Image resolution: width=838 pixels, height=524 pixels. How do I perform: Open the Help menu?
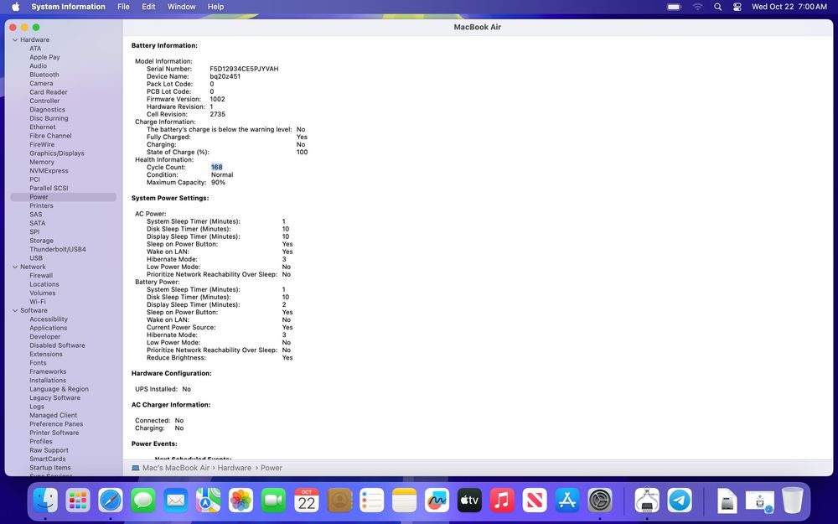pos(215,7)
